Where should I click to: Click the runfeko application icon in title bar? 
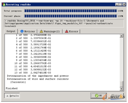click(4, 4)
